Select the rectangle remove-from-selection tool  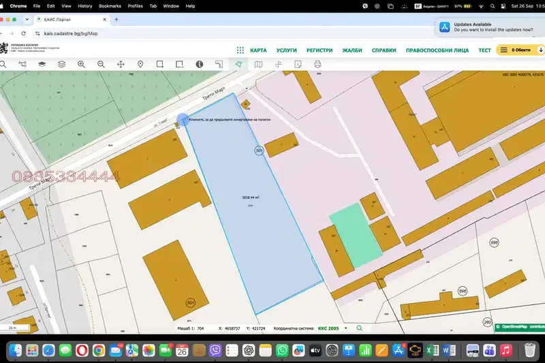(179, 64)
